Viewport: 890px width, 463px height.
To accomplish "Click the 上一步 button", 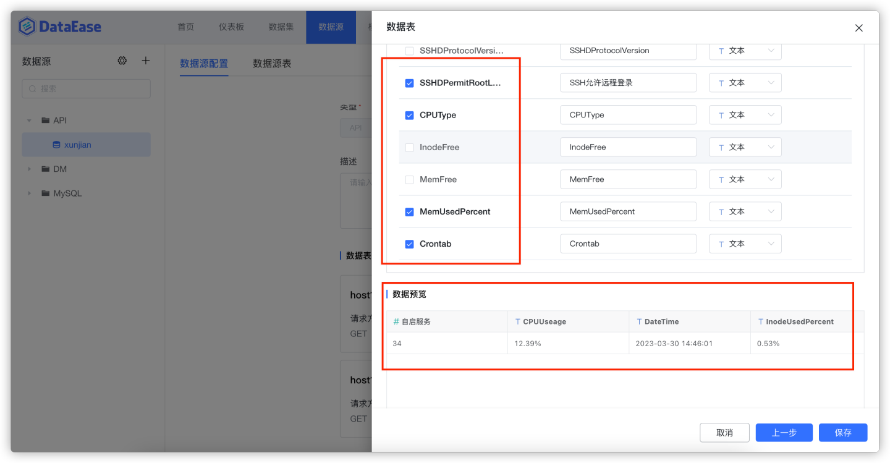I will [x=784, y=432].
